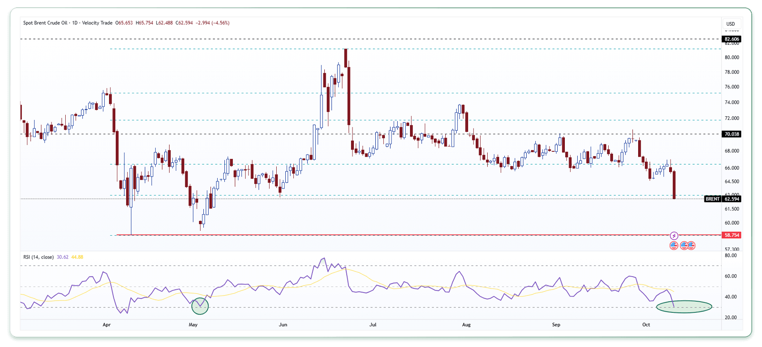Select the 82.606 price level label
This screenshot has width=762, height=347.
tap(732, 39)
